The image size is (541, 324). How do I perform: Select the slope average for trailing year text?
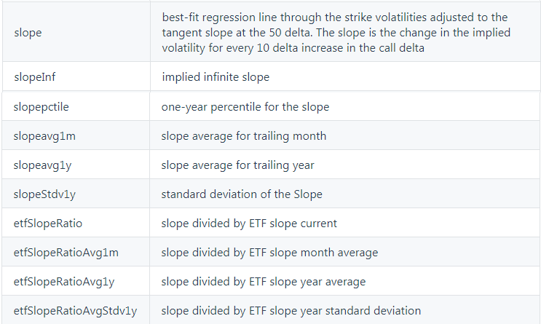(237, 165)
